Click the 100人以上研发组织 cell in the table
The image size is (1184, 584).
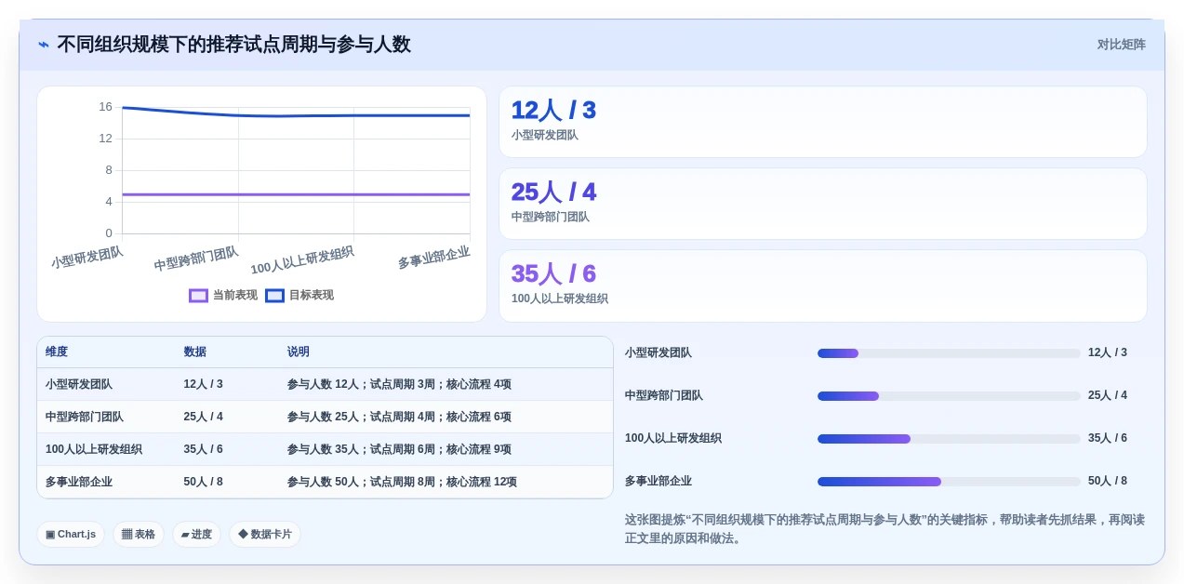click(x=94, y=449)
